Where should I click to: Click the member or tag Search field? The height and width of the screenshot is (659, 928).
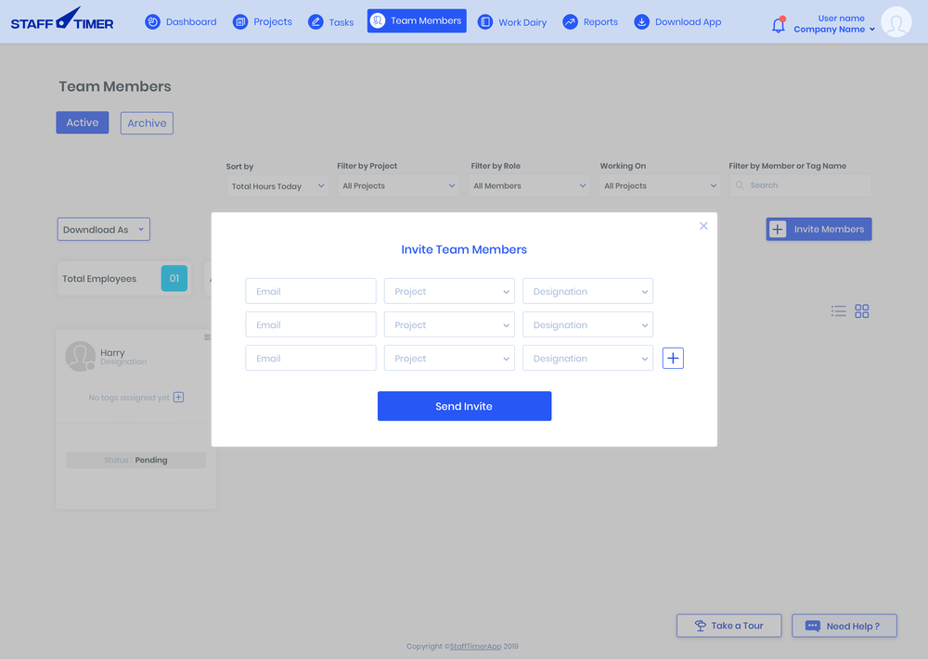[800, 185]
